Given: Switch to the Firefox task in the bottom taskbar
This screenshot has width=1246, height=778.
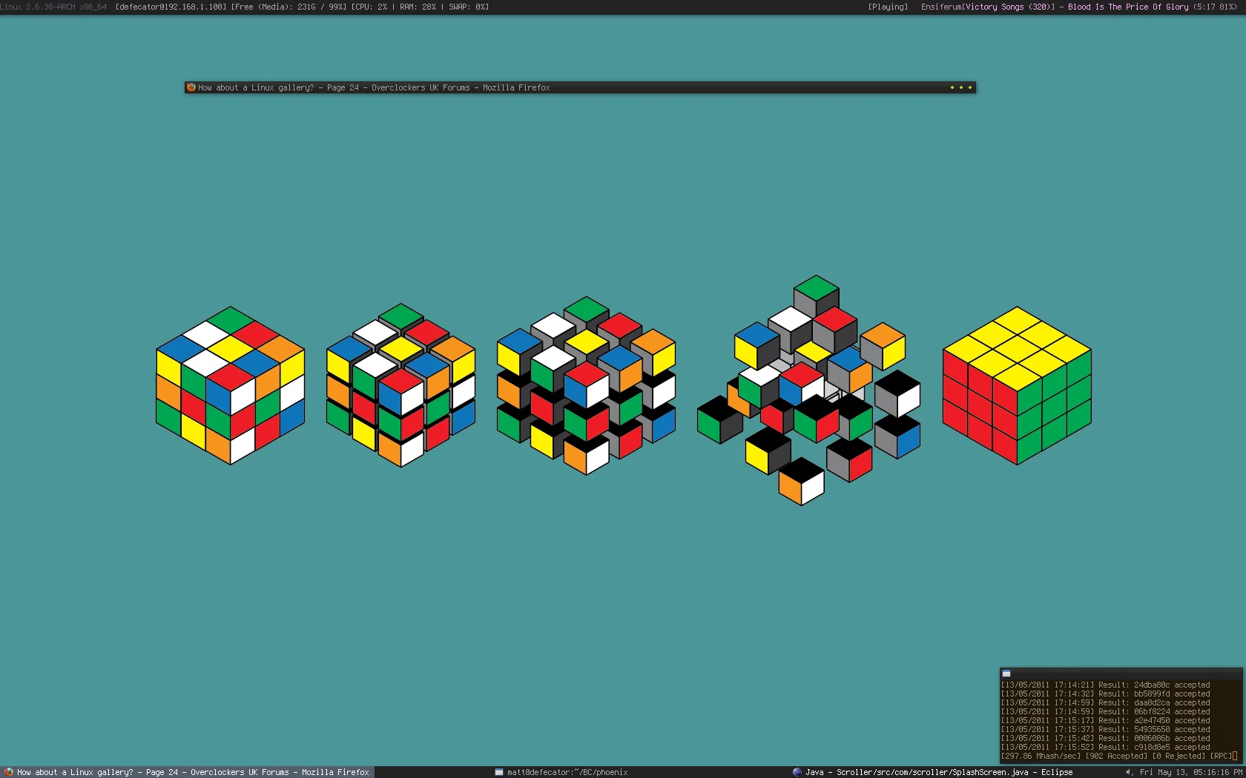Looking at the screenshot, I should click(x=187, y=772).
